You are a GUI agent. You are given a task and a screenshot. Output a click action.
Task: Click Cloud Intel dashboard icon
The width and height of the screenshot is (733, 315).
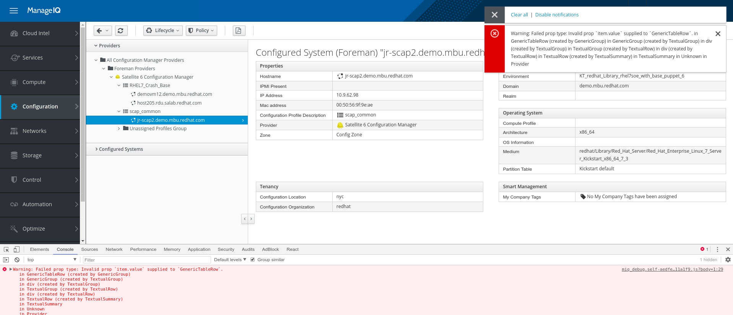(x=14, y=33)
